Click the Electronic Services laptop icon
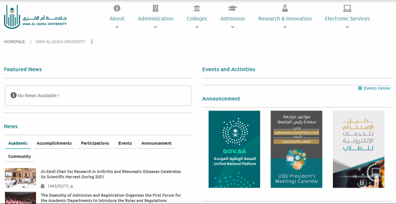The width and height of the screenshot is (396, 204). (x=347, y=8)
